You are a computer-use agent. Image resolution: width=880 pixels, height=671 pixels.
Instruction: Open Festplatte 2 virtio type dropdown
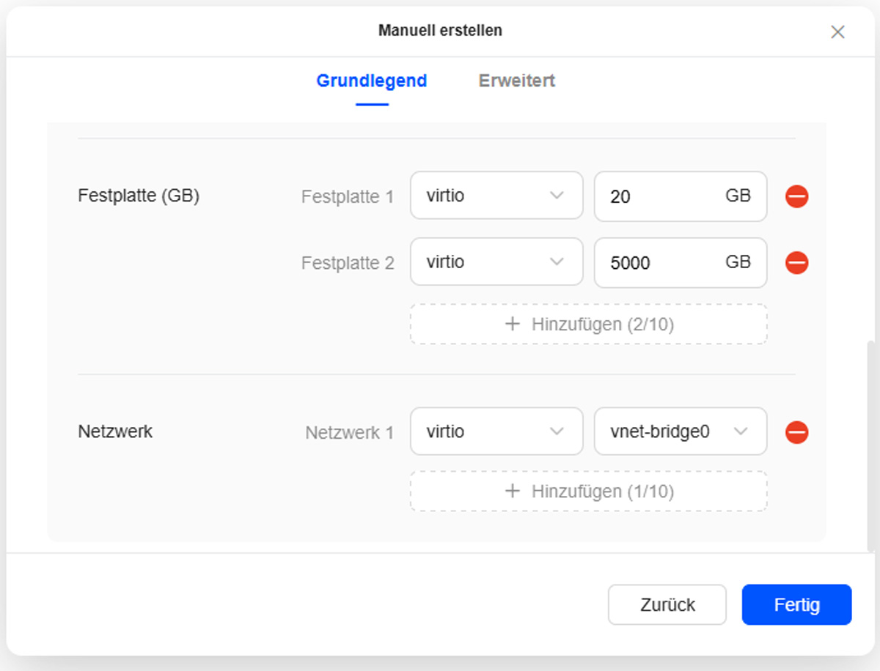[x=496, y=262]
